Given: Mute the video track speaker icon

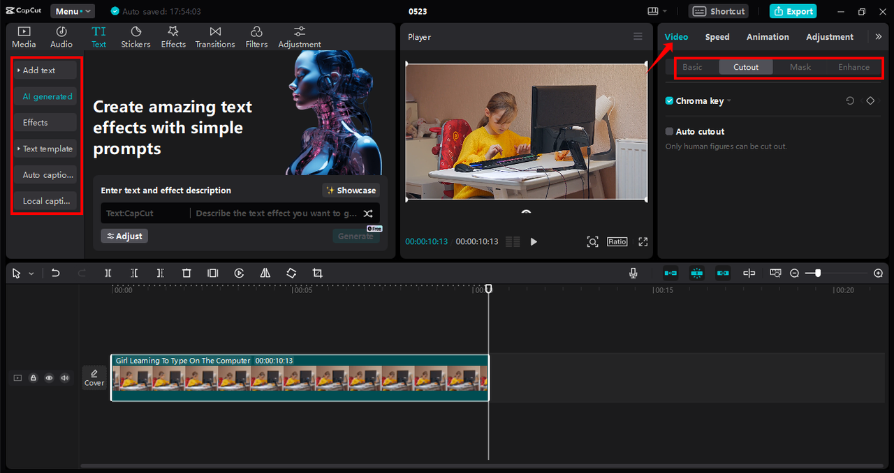Looking at the screenshot, I should [x=65, y=378].
